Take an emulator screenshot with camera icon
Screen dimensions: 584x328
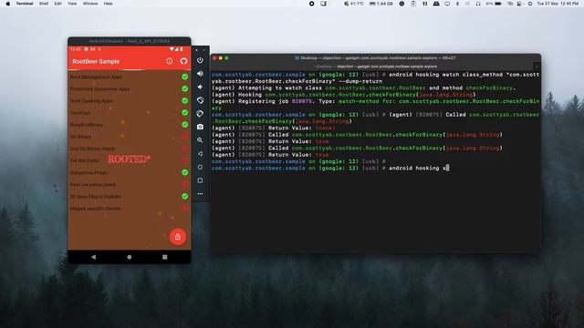click(x=200, y=127)
